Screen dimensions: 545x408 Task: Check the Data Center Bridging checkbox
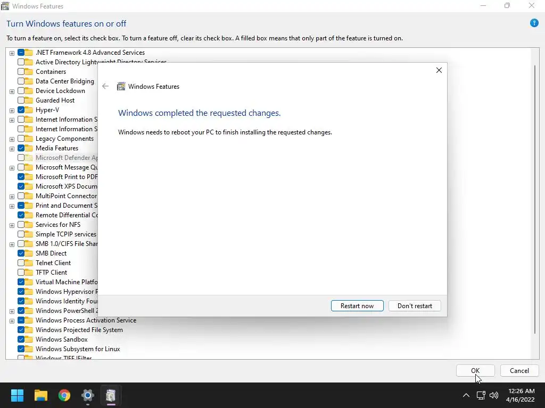21,81
